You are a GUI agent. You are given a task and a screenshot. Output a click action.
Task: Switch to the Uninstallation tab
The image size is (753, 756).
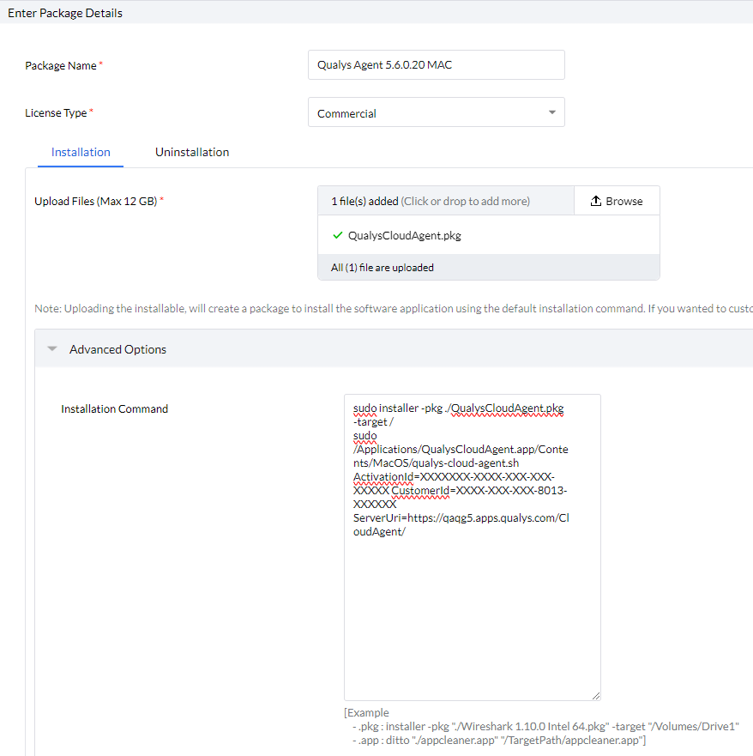(x=192, y=153)
